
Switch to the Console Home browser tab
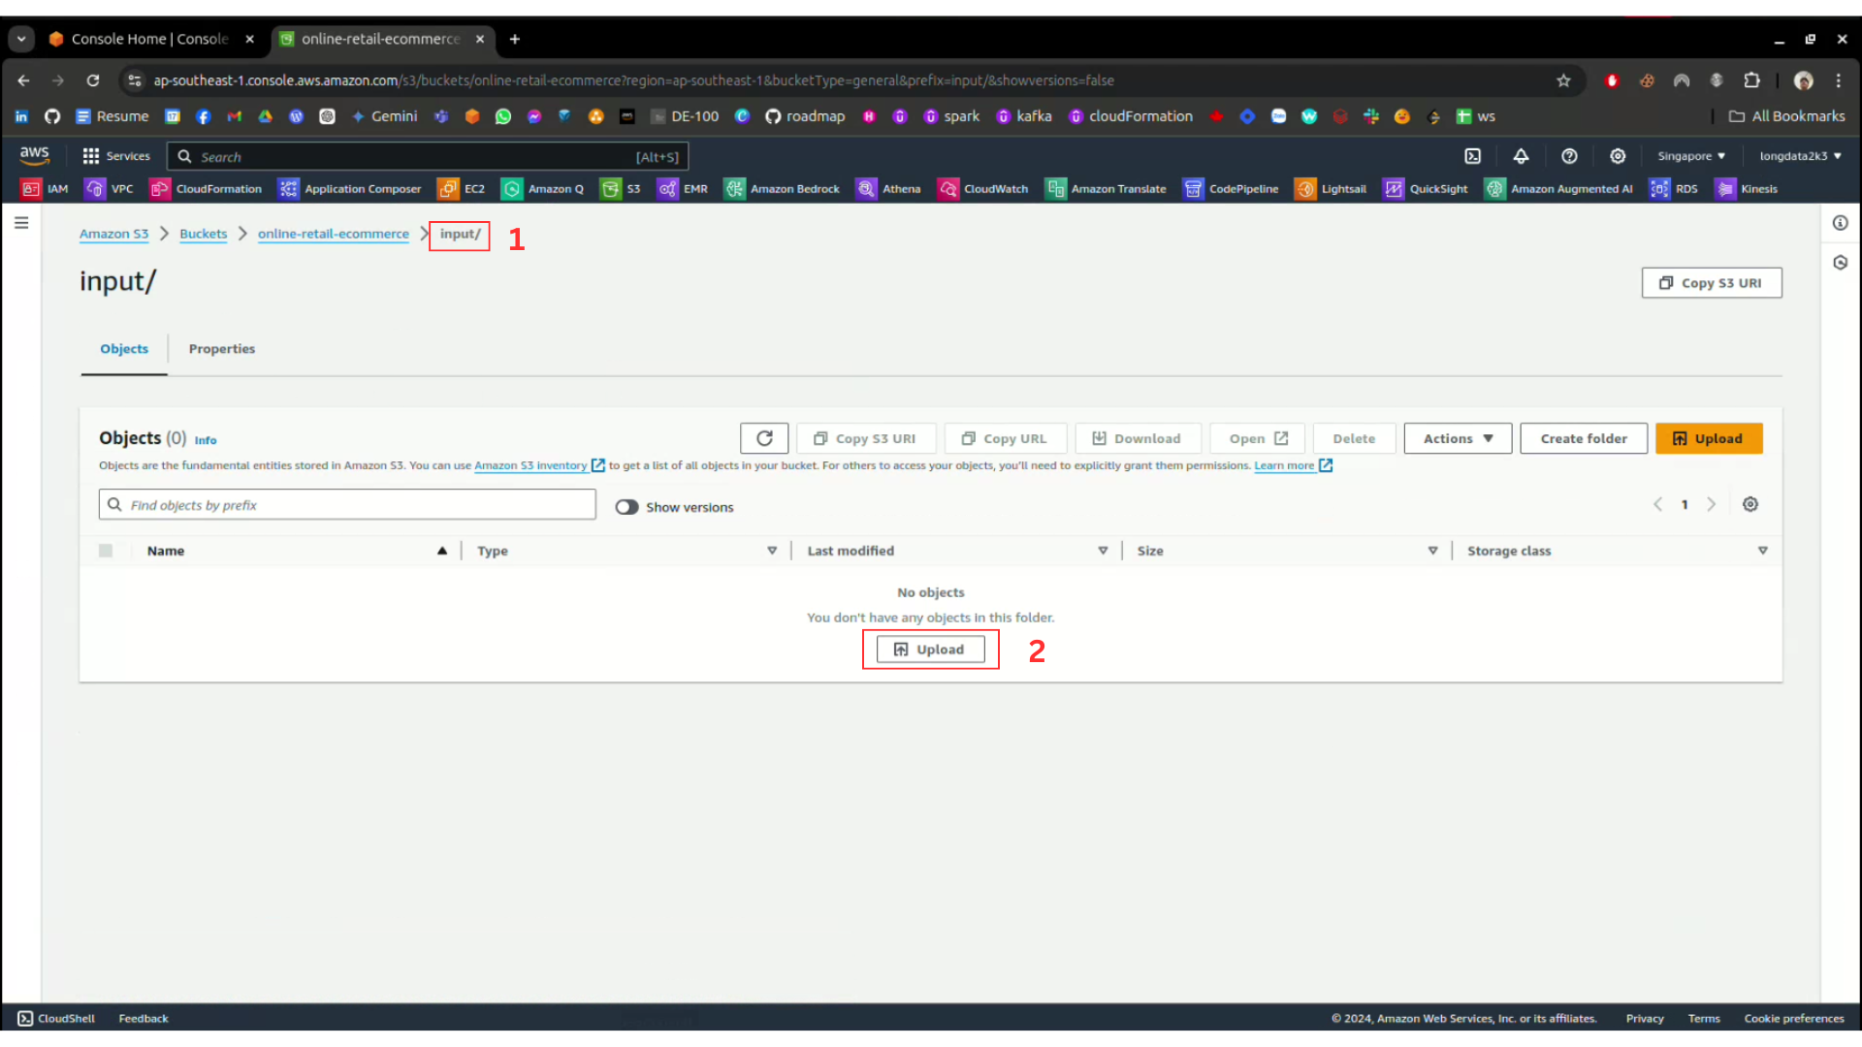[x=149, y=39]
